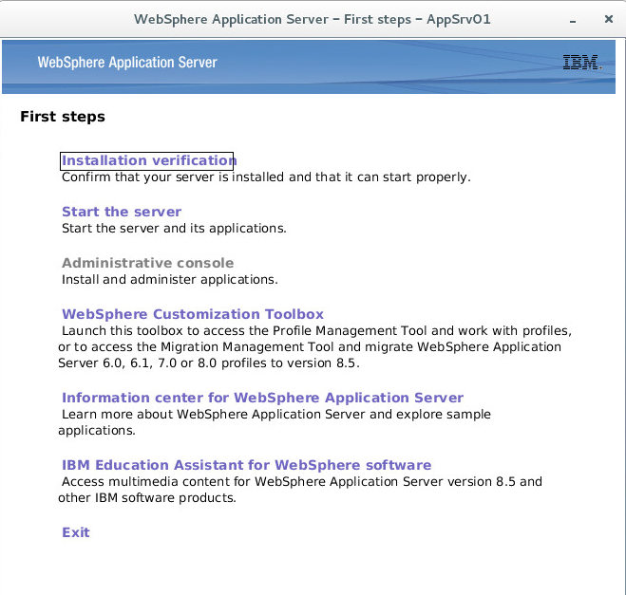Click the Start the server link
This screenshot has width=626, height=595.
tap(122, 212)
